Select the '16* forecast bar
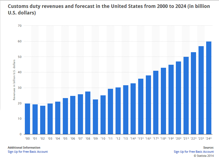This screenshot has width=219, height=159. (149, 105)
